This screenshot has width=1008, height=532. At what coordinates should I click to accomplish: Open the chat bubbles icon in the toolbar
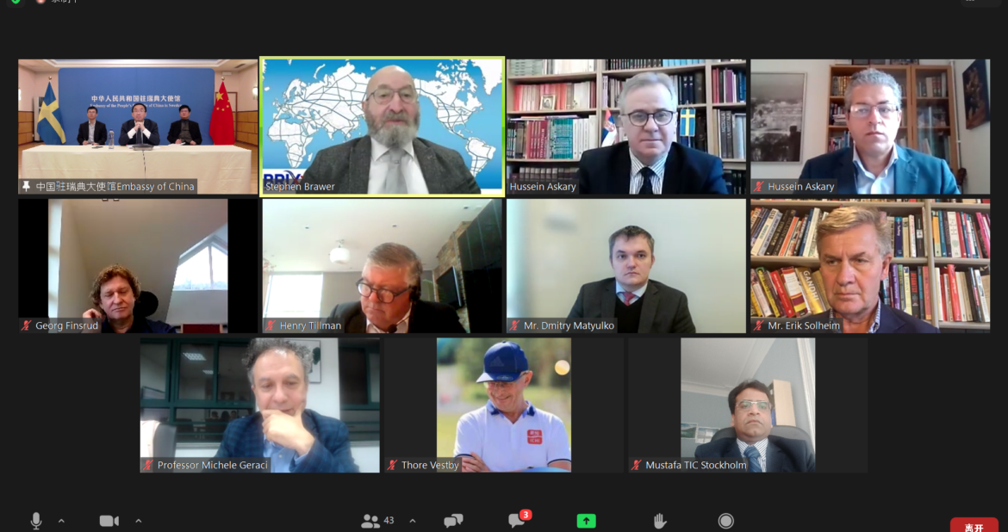coord(453,521)
